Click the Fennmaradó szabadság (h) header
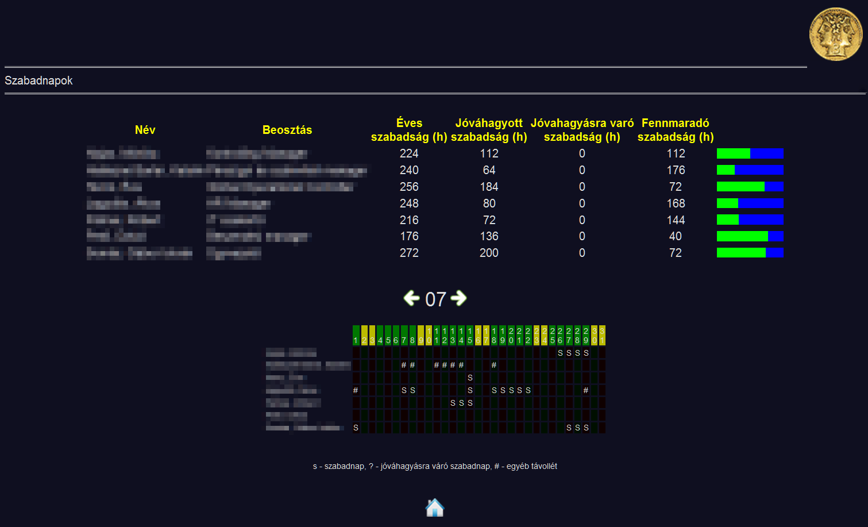 coord(676,130)
